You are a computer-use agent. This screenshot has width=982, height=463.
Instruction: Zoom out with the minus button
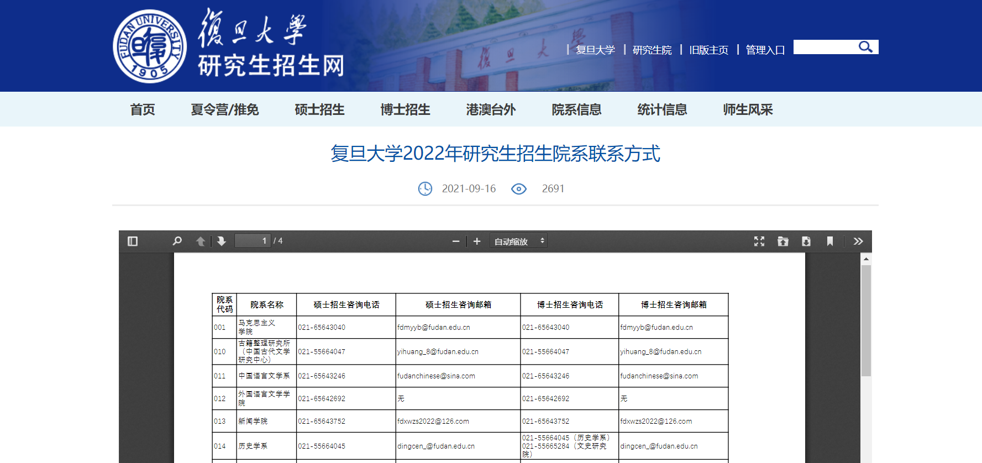(456, 241)
